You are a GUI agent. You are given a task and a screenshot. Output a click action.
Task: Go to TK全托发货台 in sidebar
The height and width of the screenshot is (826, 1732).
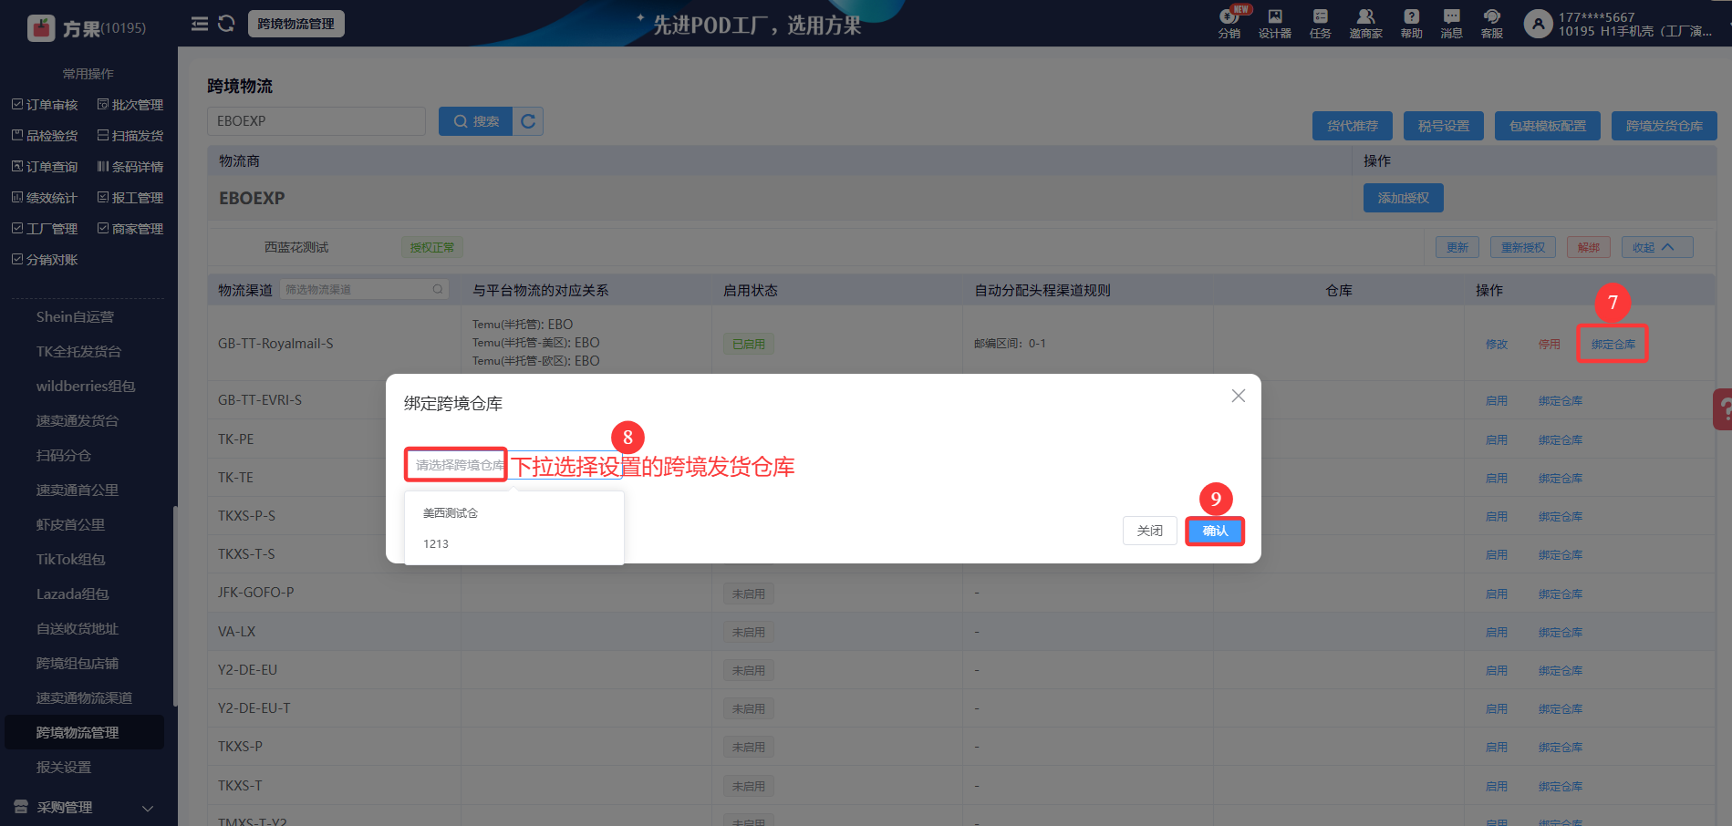78,352
